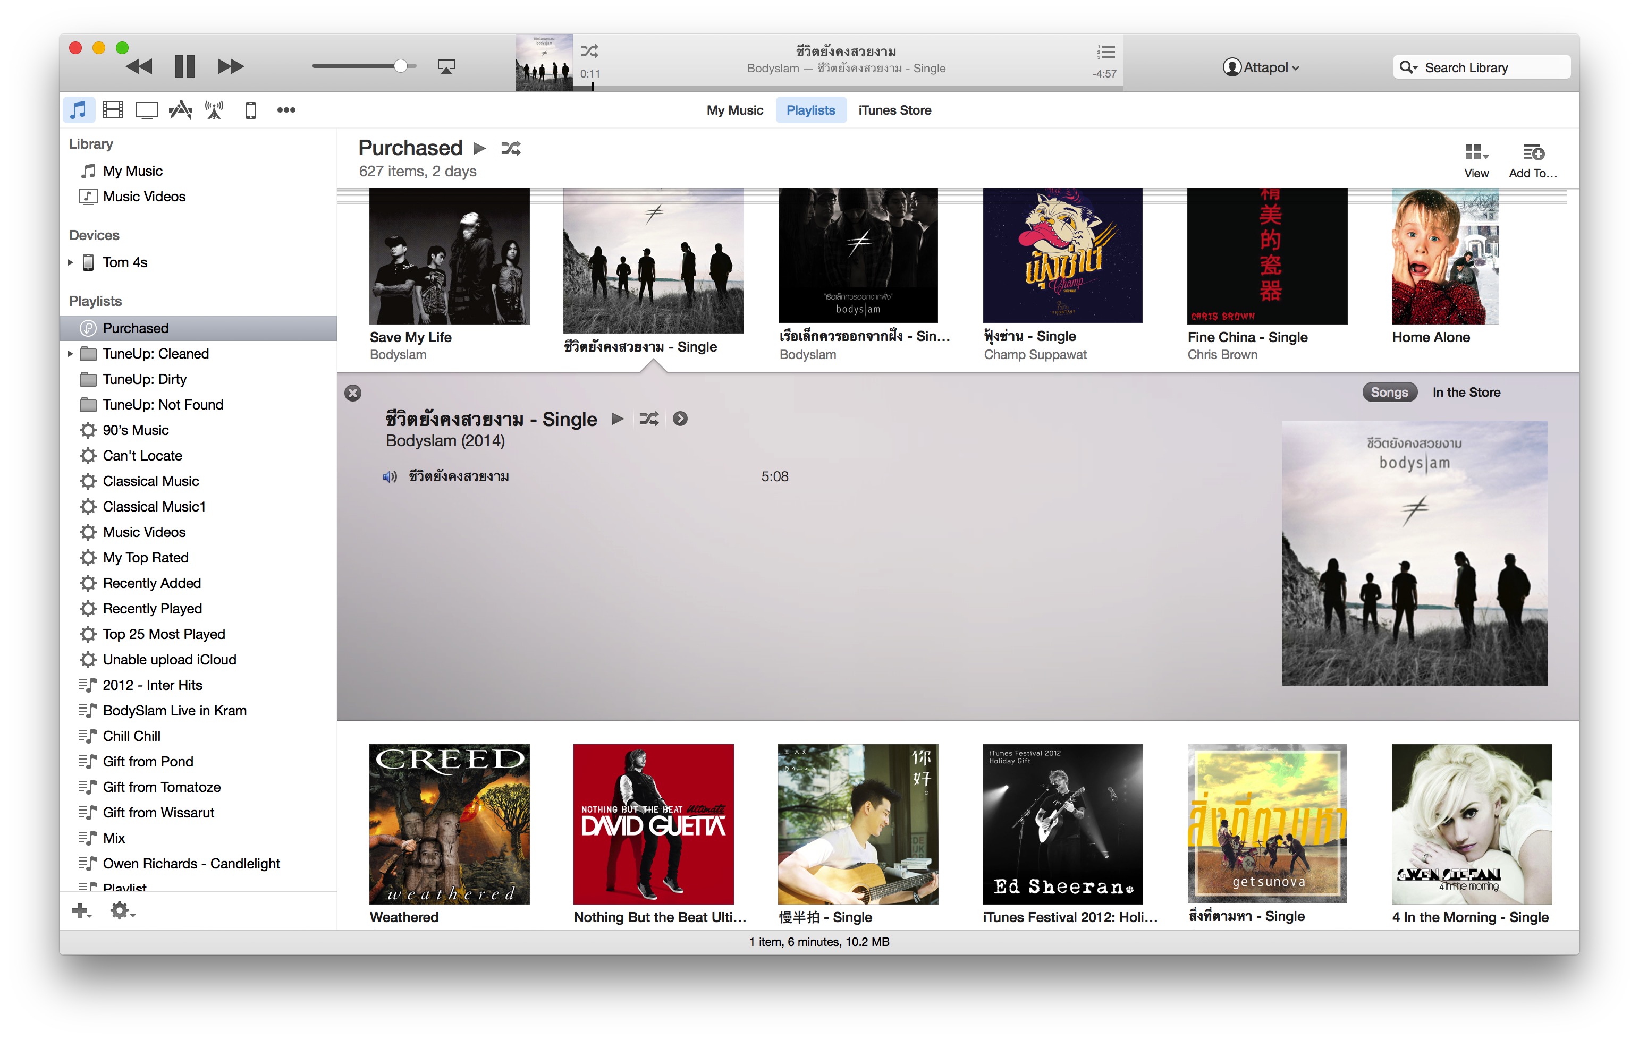Open the Internet Radio icon
This screenshot has height=1040, width=1639.
click(214, 109)
